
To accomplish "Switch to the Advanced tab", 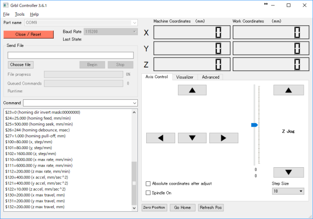I will click(210, 77).
